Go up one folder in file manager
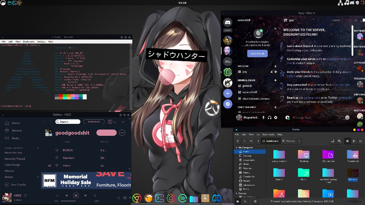The image size is (365, 205). (x=251, y=141)
